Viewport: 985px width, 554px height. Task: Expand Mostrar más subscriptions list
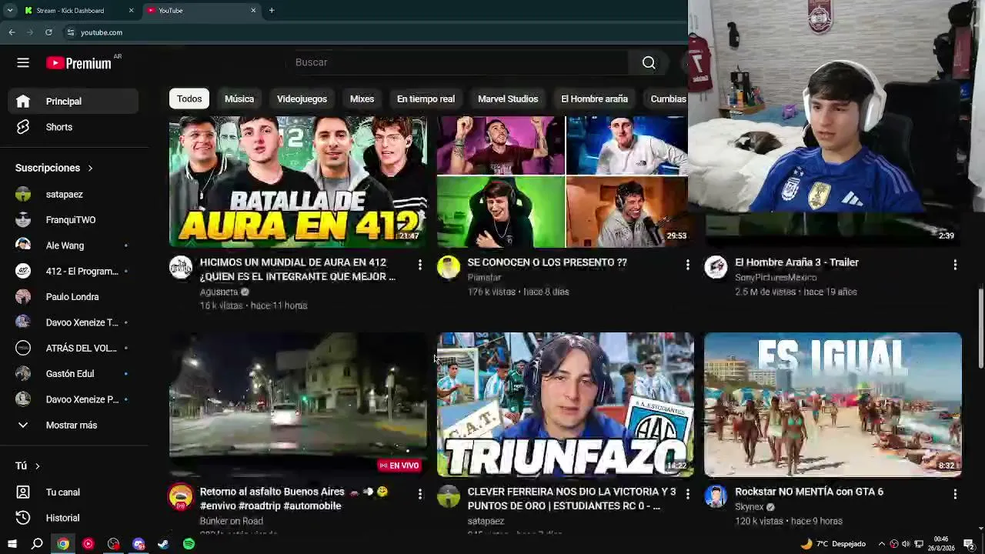[x=74, y=425]
